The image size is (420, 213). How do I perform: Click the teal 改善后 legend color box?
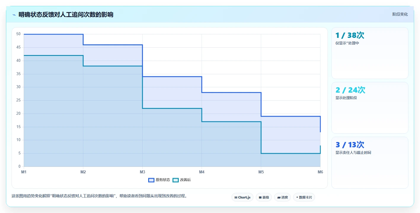pos(175,180)
